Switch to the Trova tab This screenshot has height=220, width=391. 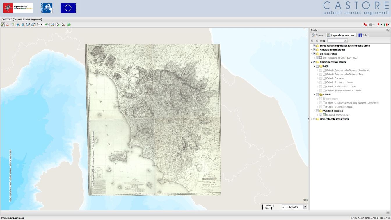[x=317, y=35]
